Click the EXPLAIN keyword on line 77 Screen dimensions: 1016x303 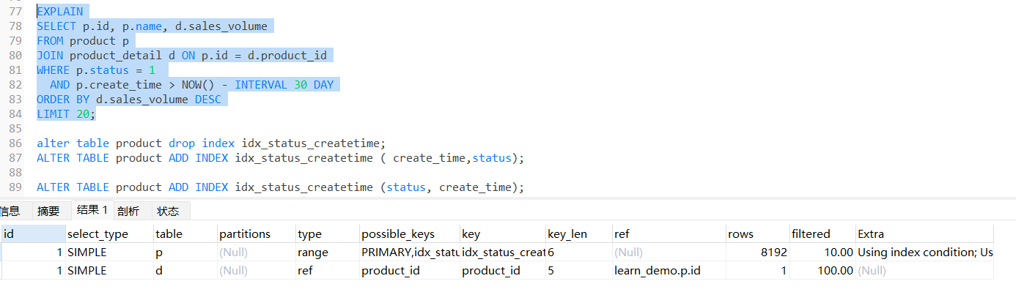coord(60,12)
